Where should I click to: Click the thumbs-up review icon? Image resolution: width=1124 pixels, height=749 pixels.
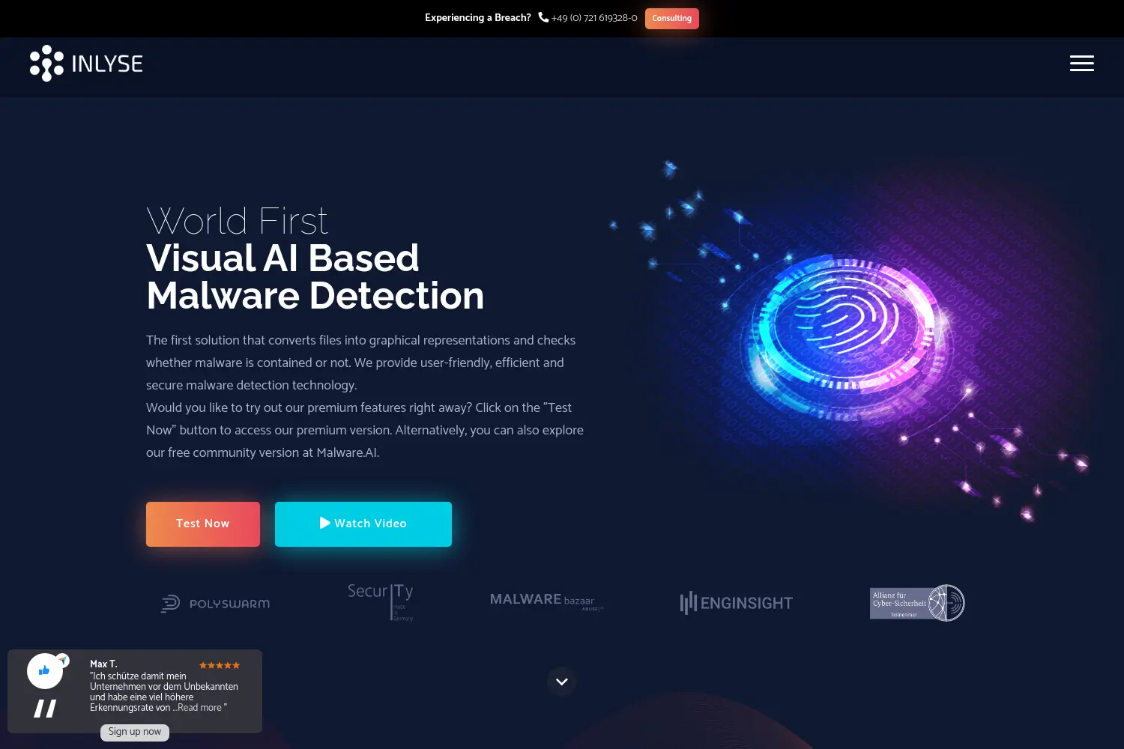click(x=45, y=670)
